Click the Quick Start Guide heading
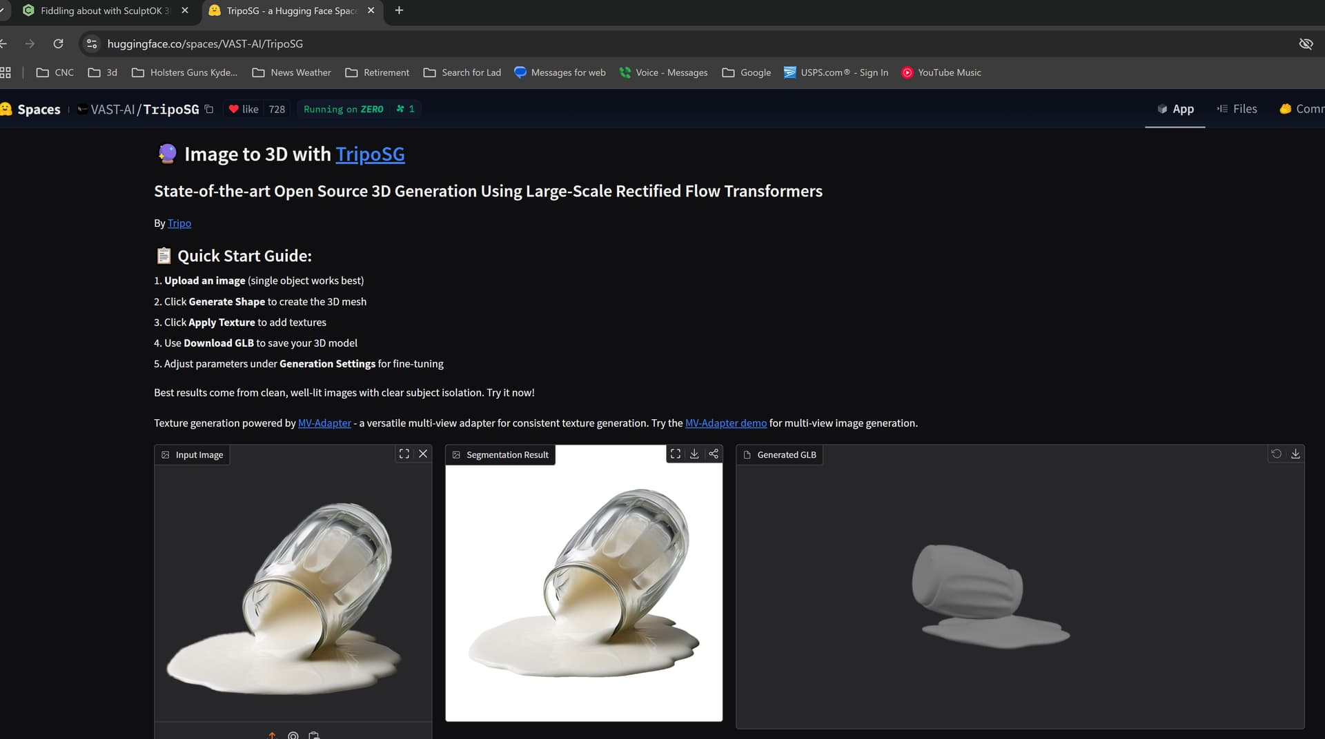This screenshot has width=1325, height=739. [233, 256]
